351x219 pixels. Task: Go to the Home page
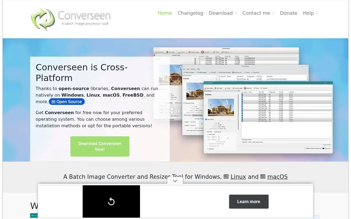coord(165,13)
